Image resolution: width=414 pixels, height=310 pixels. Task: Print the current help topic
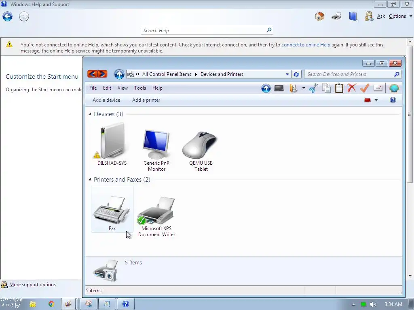click(x=336, y=16)
